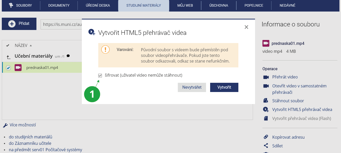Click the URL address input field
The width and height of the screenshot is (341, 153).
point(62,24)
